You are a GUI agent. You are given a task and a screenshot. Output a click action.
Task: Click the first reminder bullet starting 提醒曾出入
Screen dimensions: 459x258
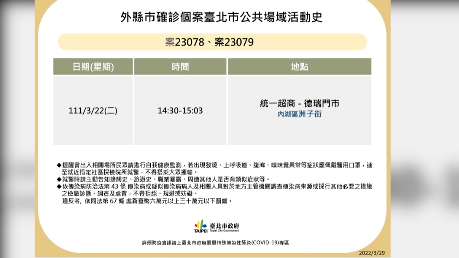[x=215, y=168]
